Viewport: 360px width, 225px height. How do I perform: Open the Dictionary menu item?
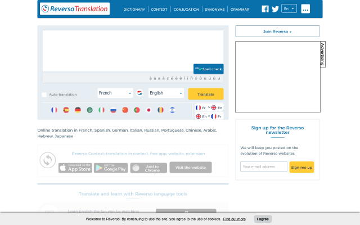pos(134,10)
